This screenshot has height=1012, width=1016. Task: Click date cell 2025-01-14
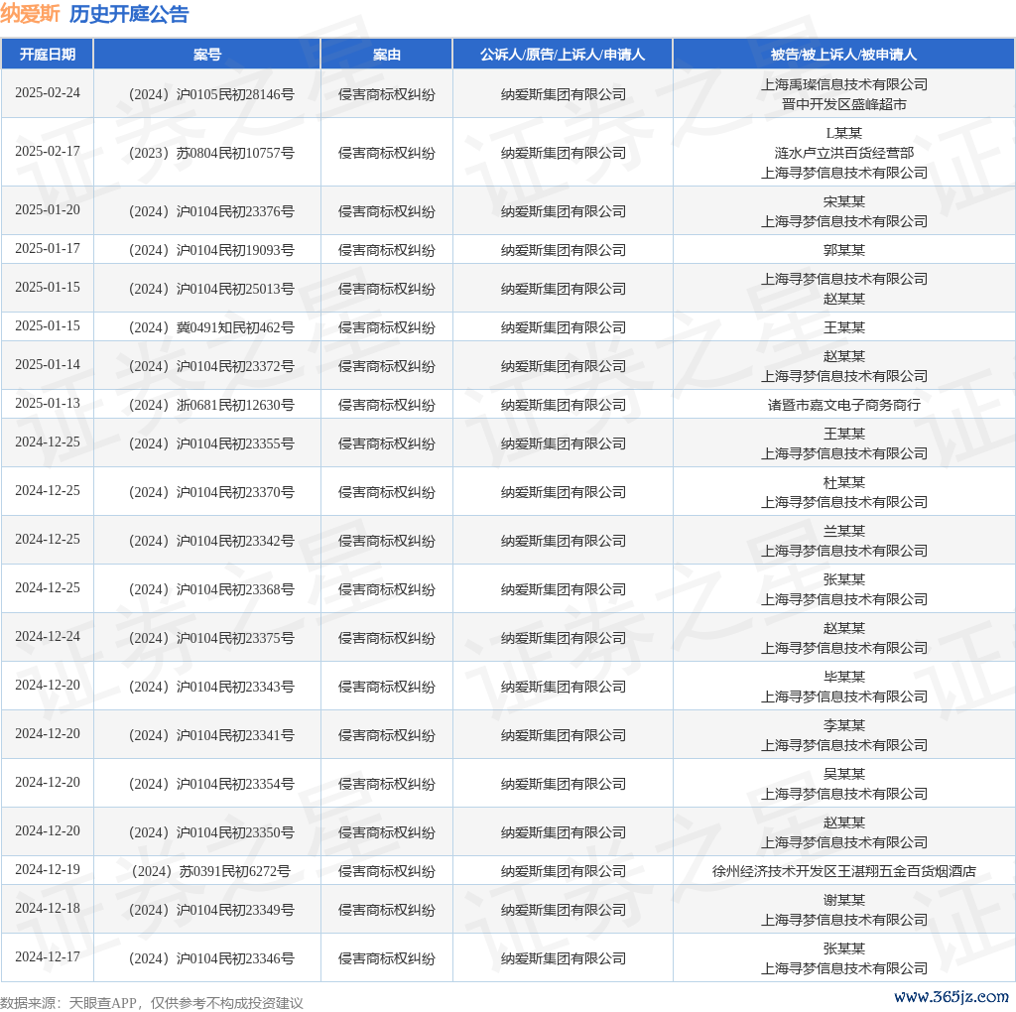[x=48, y=364]
